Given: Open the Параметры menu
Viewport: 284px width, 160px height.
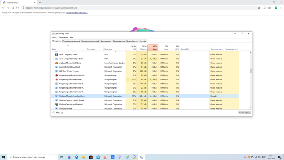Looking at the screenshot, I should [x=63, y=37].
